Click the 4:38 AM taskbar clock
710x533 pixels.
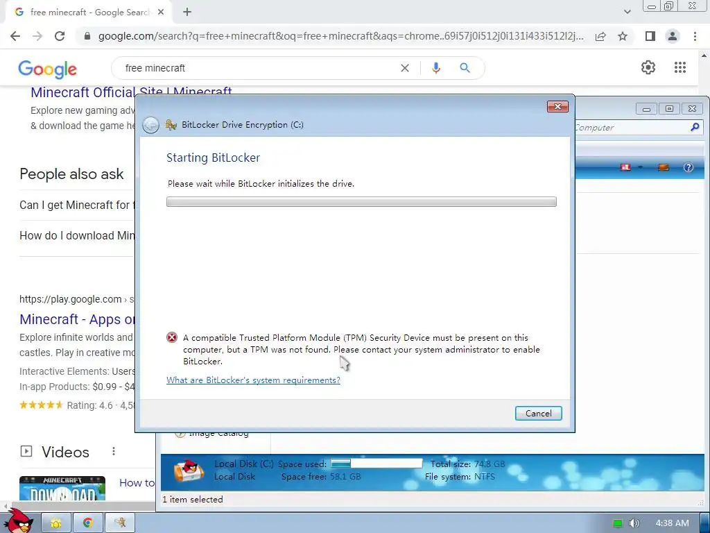pos(673,523)
